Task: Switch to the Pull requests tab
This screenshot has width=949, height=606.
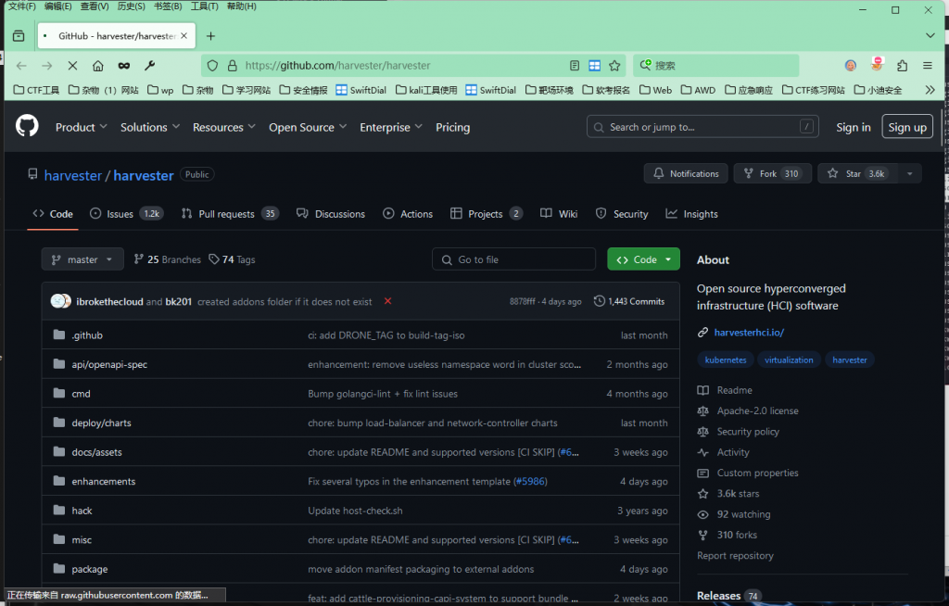Action: pos(230,214)
